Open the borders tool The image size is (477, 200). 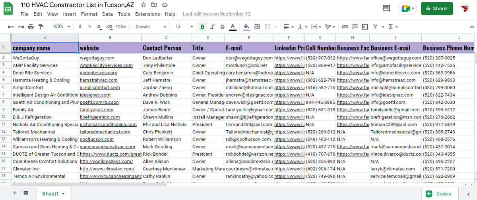pyautogui.click(x=257, y=27)
